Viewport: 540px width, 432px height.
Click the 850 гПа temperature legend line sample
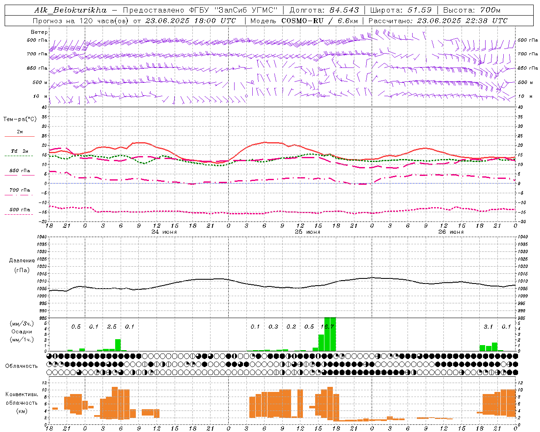point(19,175)
